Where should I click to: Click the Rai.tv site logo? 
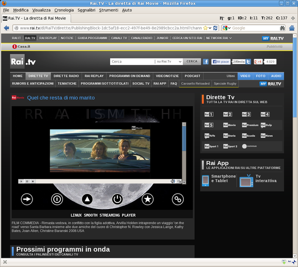[23, 62]
